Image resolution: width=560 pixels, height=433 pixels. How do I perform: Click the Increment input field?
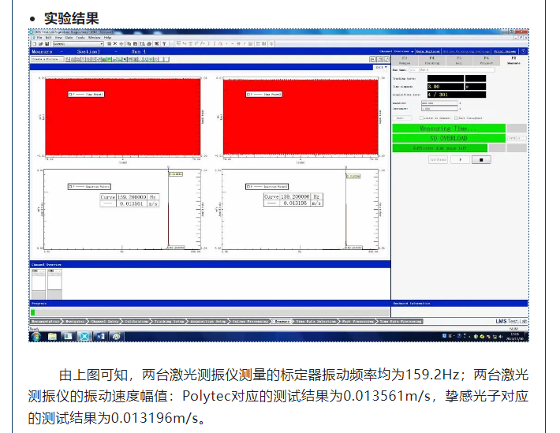439,108
